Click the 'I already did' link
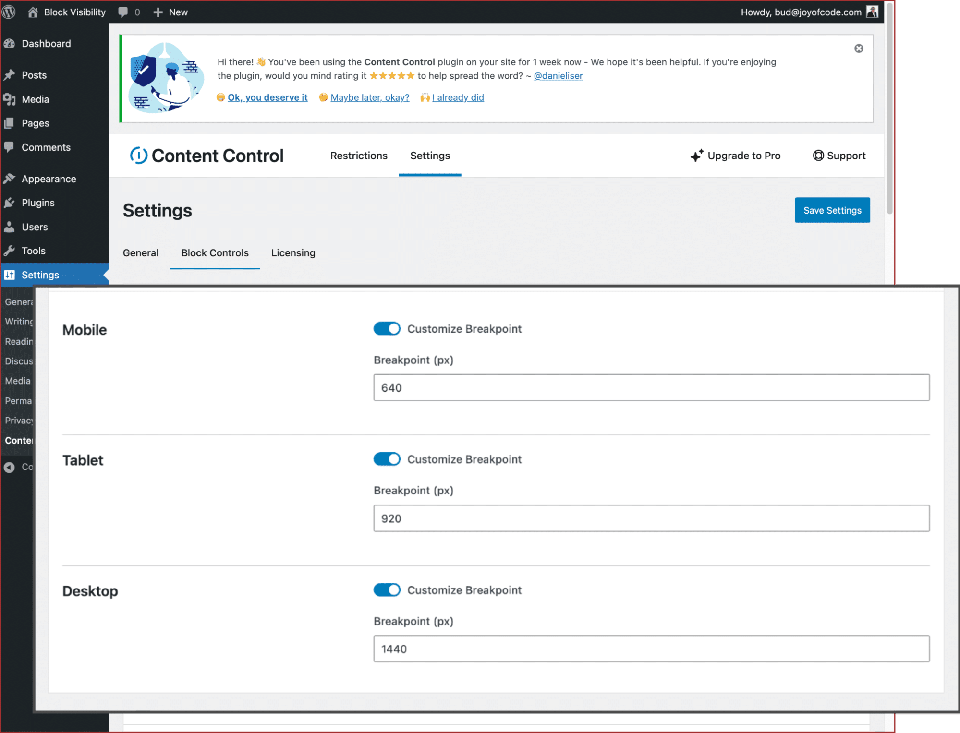The height and width of the screenshot is (733, 960). tap(458, 97)
